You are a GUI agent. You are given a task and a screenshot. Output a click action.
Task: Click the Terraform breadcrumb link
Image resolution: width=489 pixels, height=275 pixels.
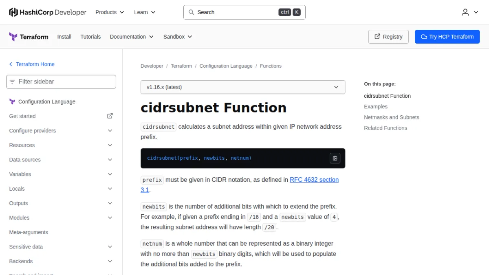[181, 66]
